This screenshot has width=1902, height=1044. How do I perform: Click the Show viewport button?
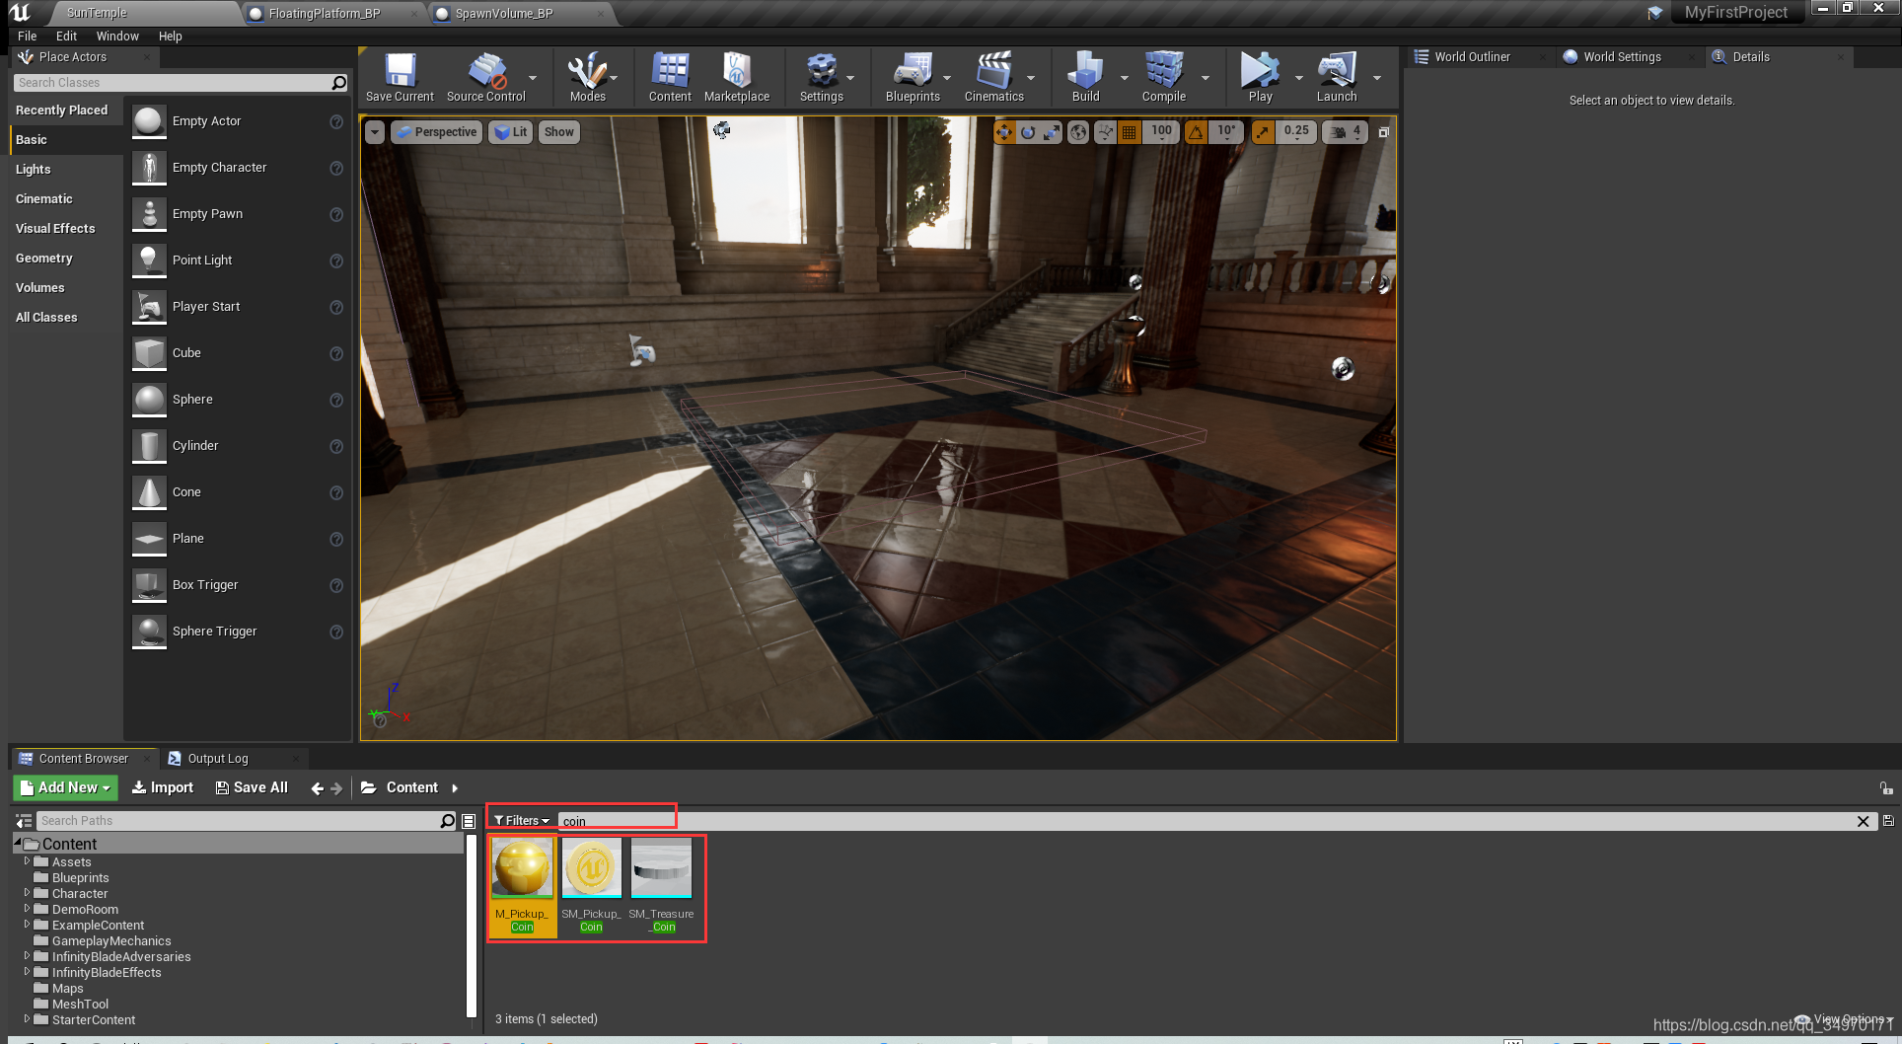(558, 132)
